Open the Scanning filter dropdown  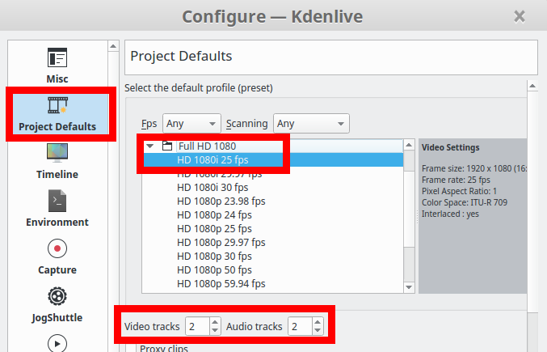tap(311, 123)
